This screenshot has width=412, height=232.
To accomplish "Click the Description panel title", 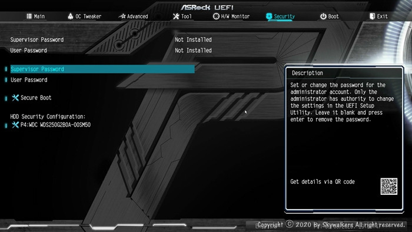I will tap(307, 73).
